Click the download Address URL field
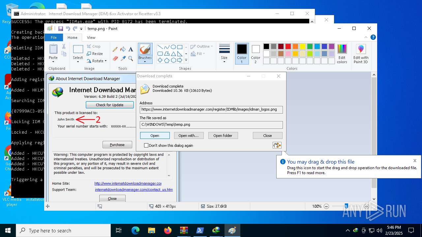 point(211,110)
